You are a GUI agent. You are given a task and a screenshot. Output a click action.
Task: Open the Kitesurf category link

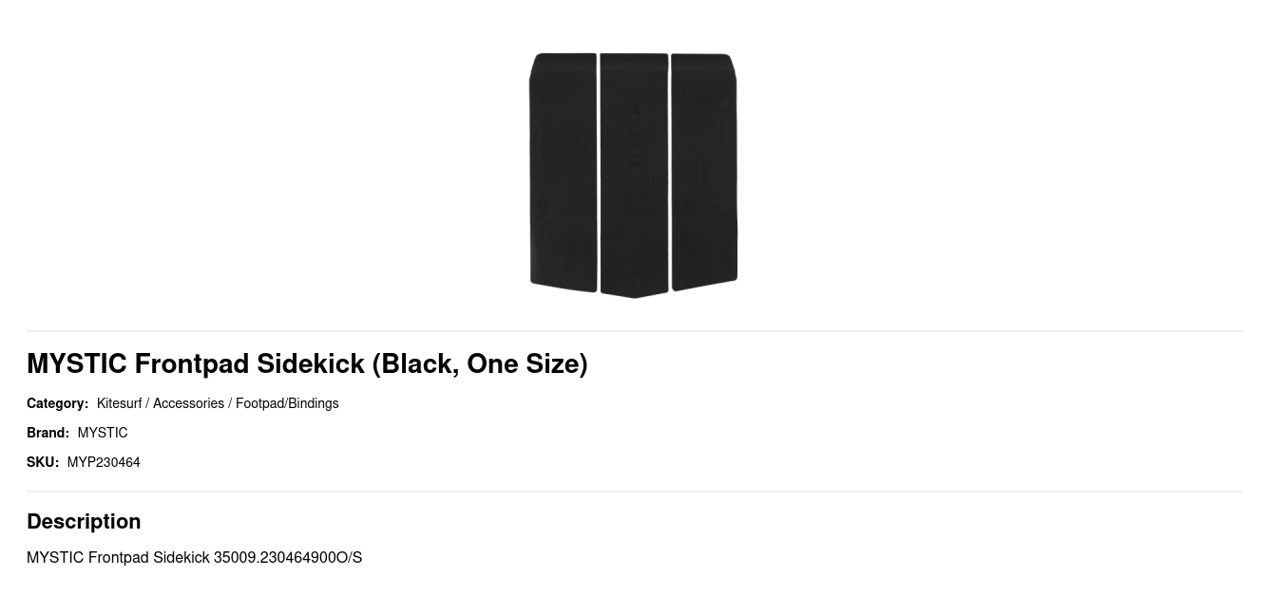point(119,403)
